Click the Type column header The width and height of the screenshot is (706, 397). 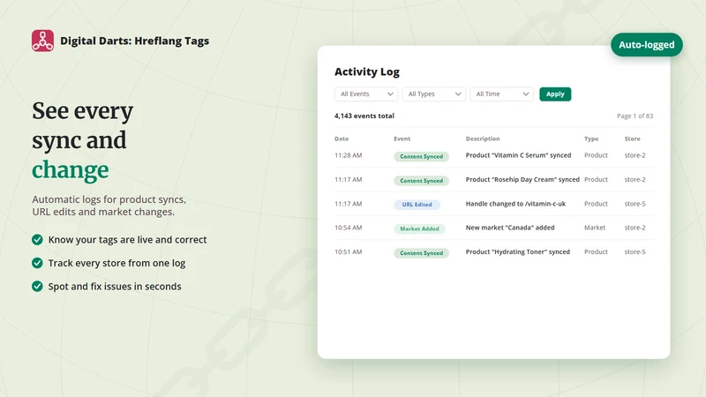pos(591,139)
